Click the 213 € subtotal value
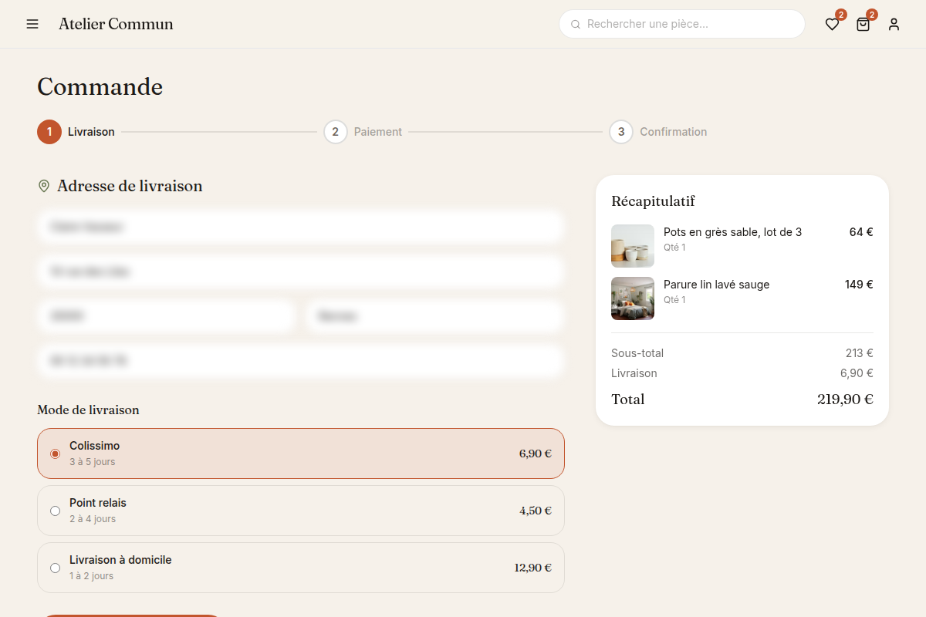Screen dimensions: 926x617 (x=859, y=353)
